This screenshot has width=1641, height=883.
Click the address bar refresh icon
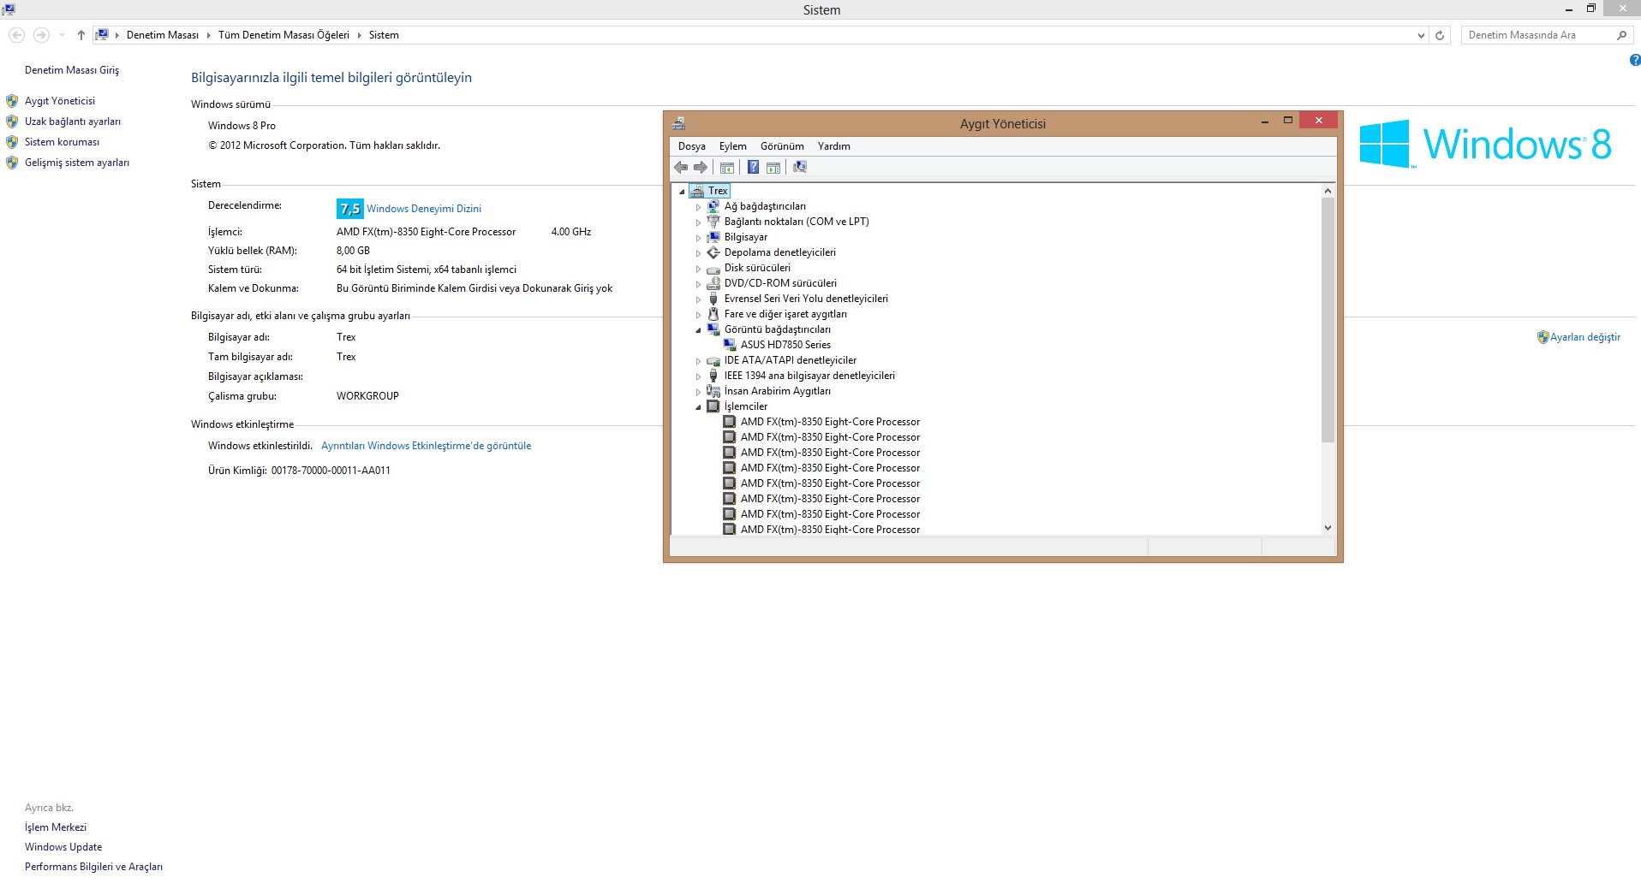point(1439,35)
